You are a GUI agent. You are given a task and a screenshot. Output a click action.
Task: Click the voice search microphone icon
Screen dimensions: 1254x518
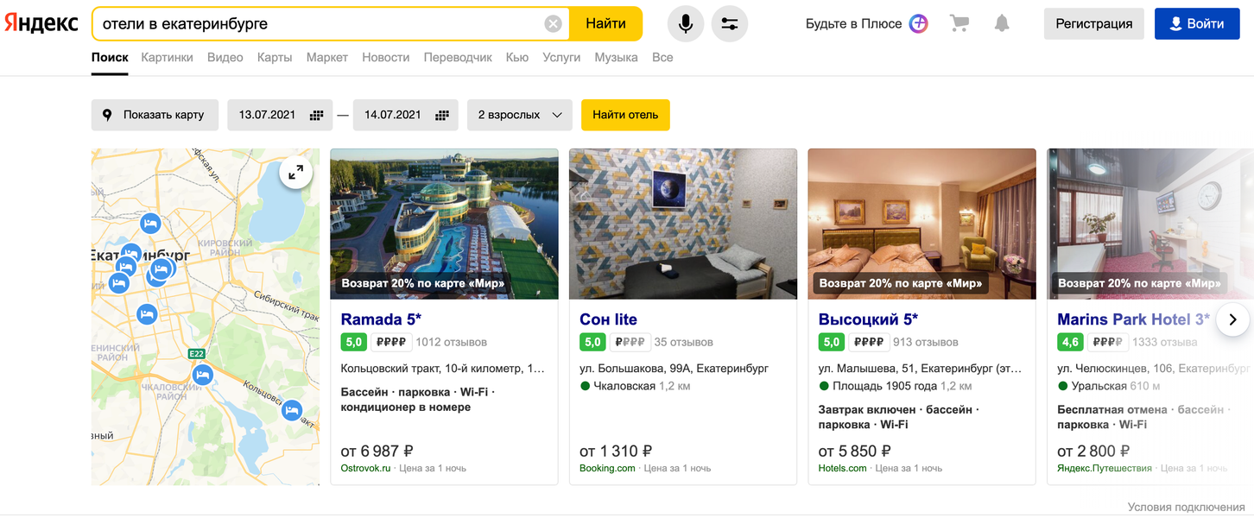coord(685,24)
